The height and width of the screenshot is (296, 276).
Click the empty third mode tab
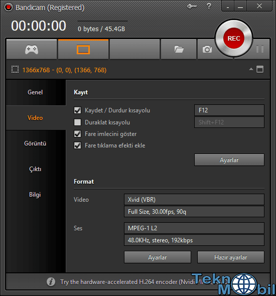[135, 49]
